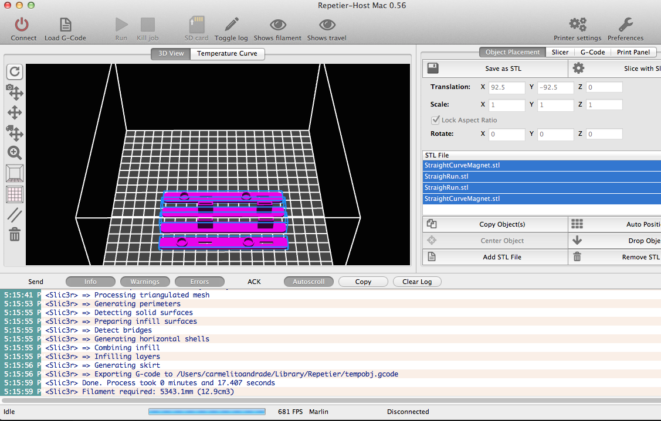Viewport: 661px width, 421px height.
Task: Click the Slice with Slic3r gear button
Action: click(x=615, y=69)
